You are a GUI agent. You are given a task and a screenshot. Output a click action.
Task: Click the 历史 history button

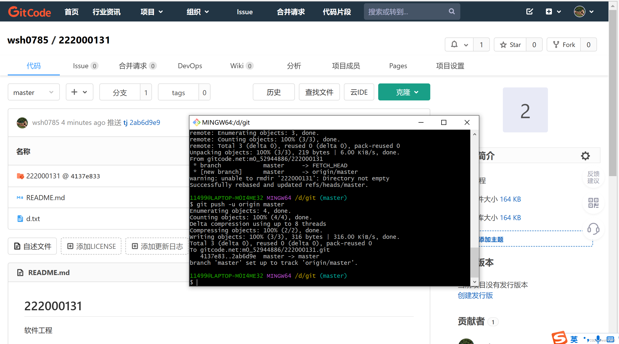coord(274,92)
